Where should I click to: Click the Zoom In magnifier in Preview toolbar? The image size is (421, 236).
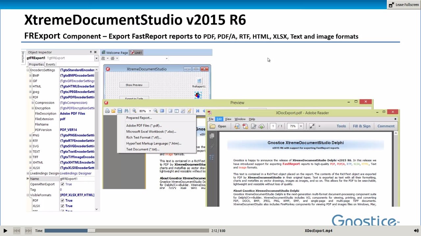(x=134, y=111)
